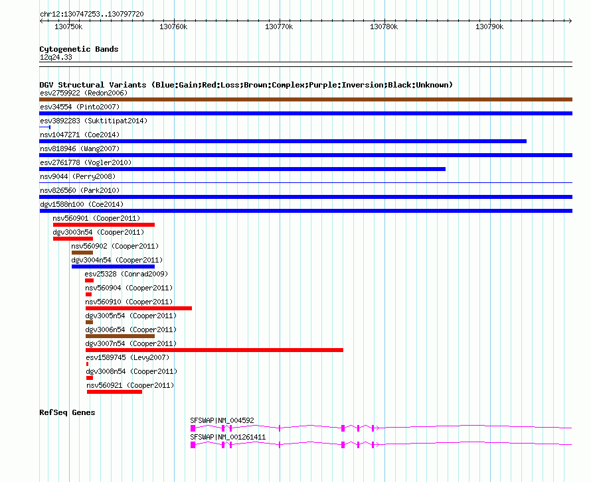Viewport: 591px width, 482px height.
Task: Open the SFSWAP NM_004592 gene label
Action: tap(222, 420)
